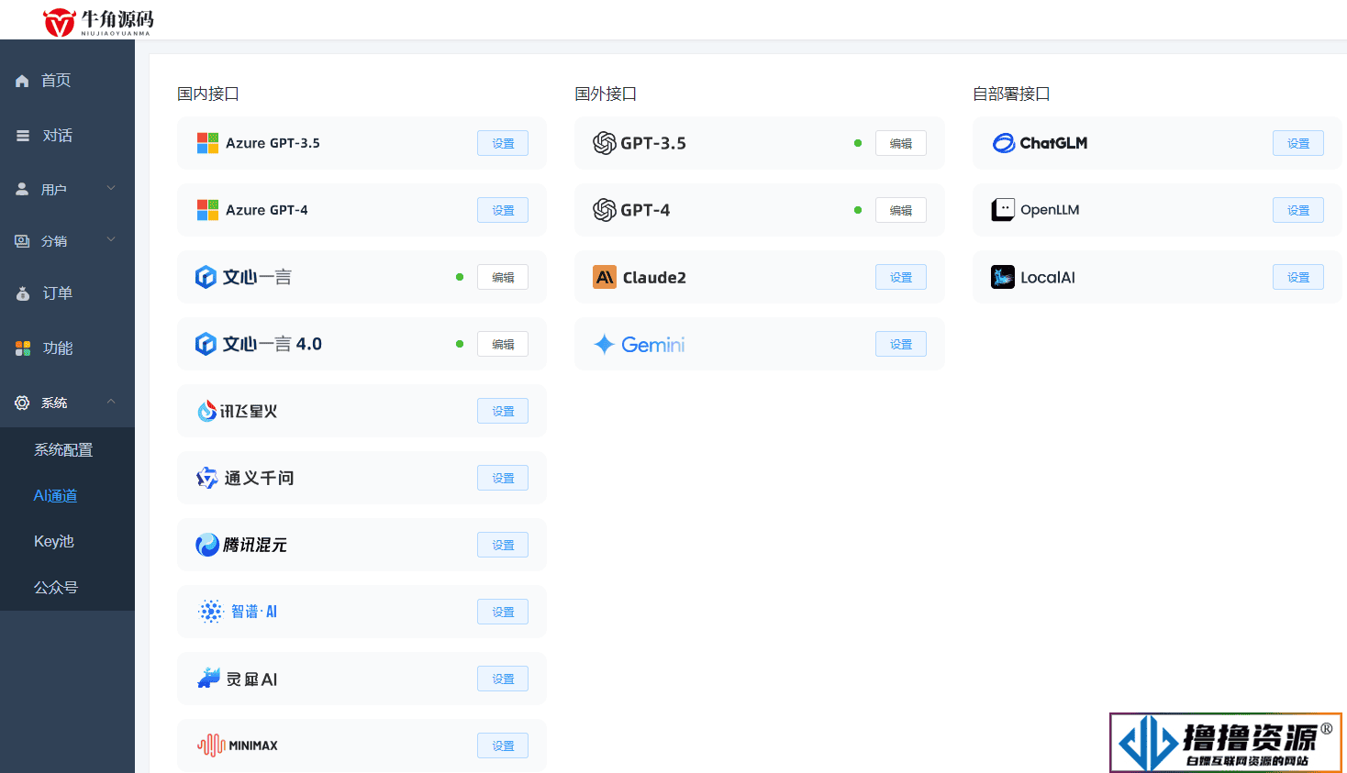Click 设置 for Azure GPT-3.5
1347x773 pixels.
coord(503,143)
